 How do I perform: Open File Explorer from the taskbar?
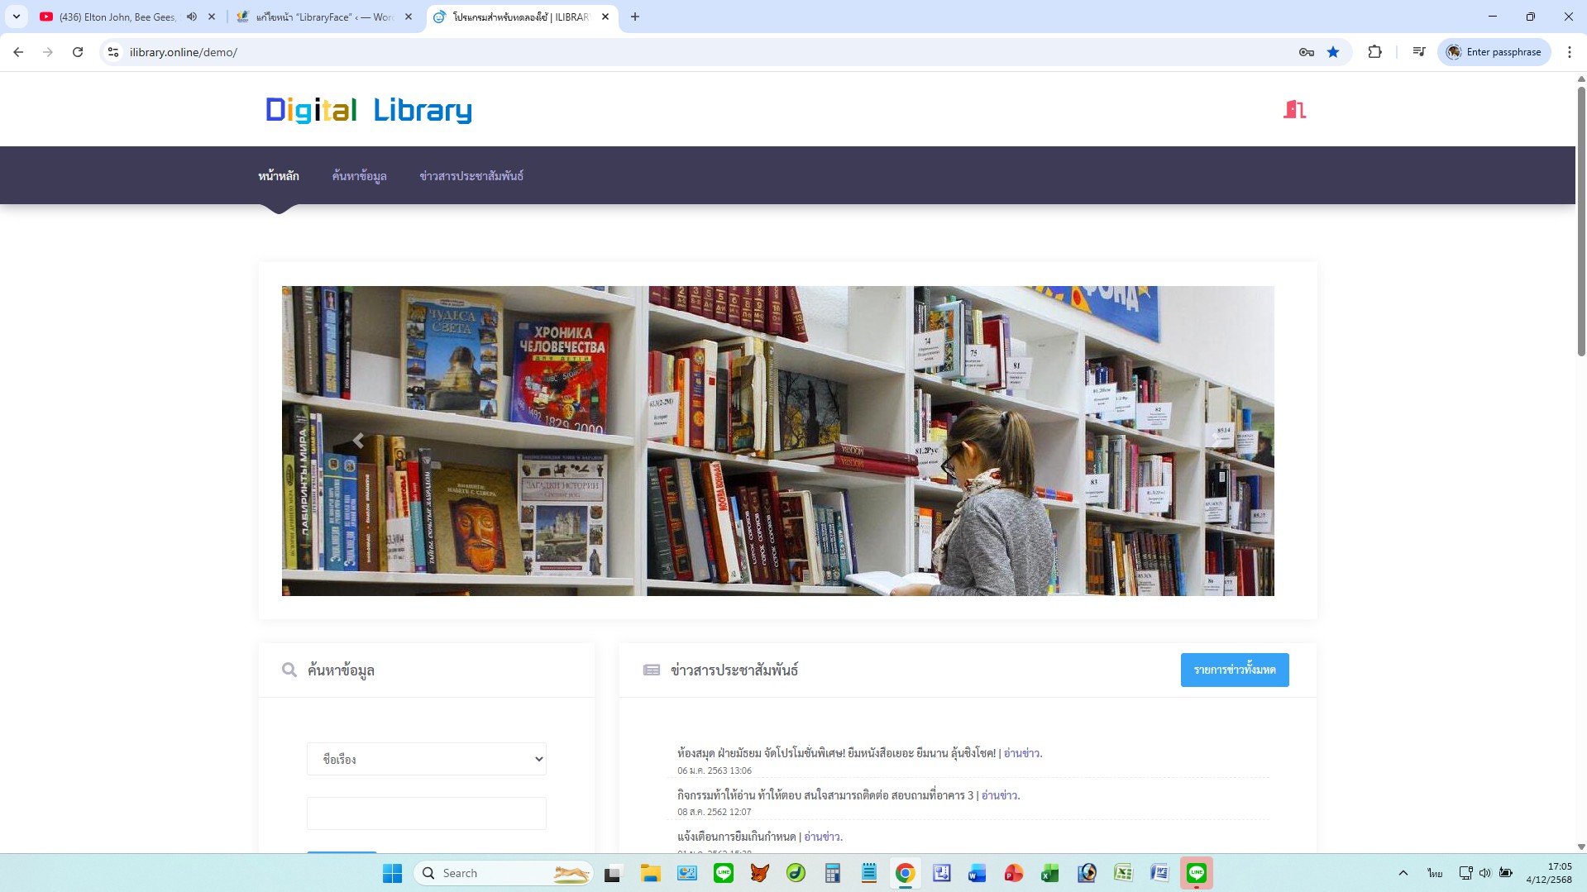tap(650, 873)
